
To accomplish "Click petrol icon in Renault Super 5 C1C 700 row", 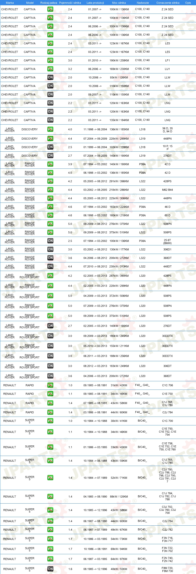I will pyautogui.click(x=50, y=421).
